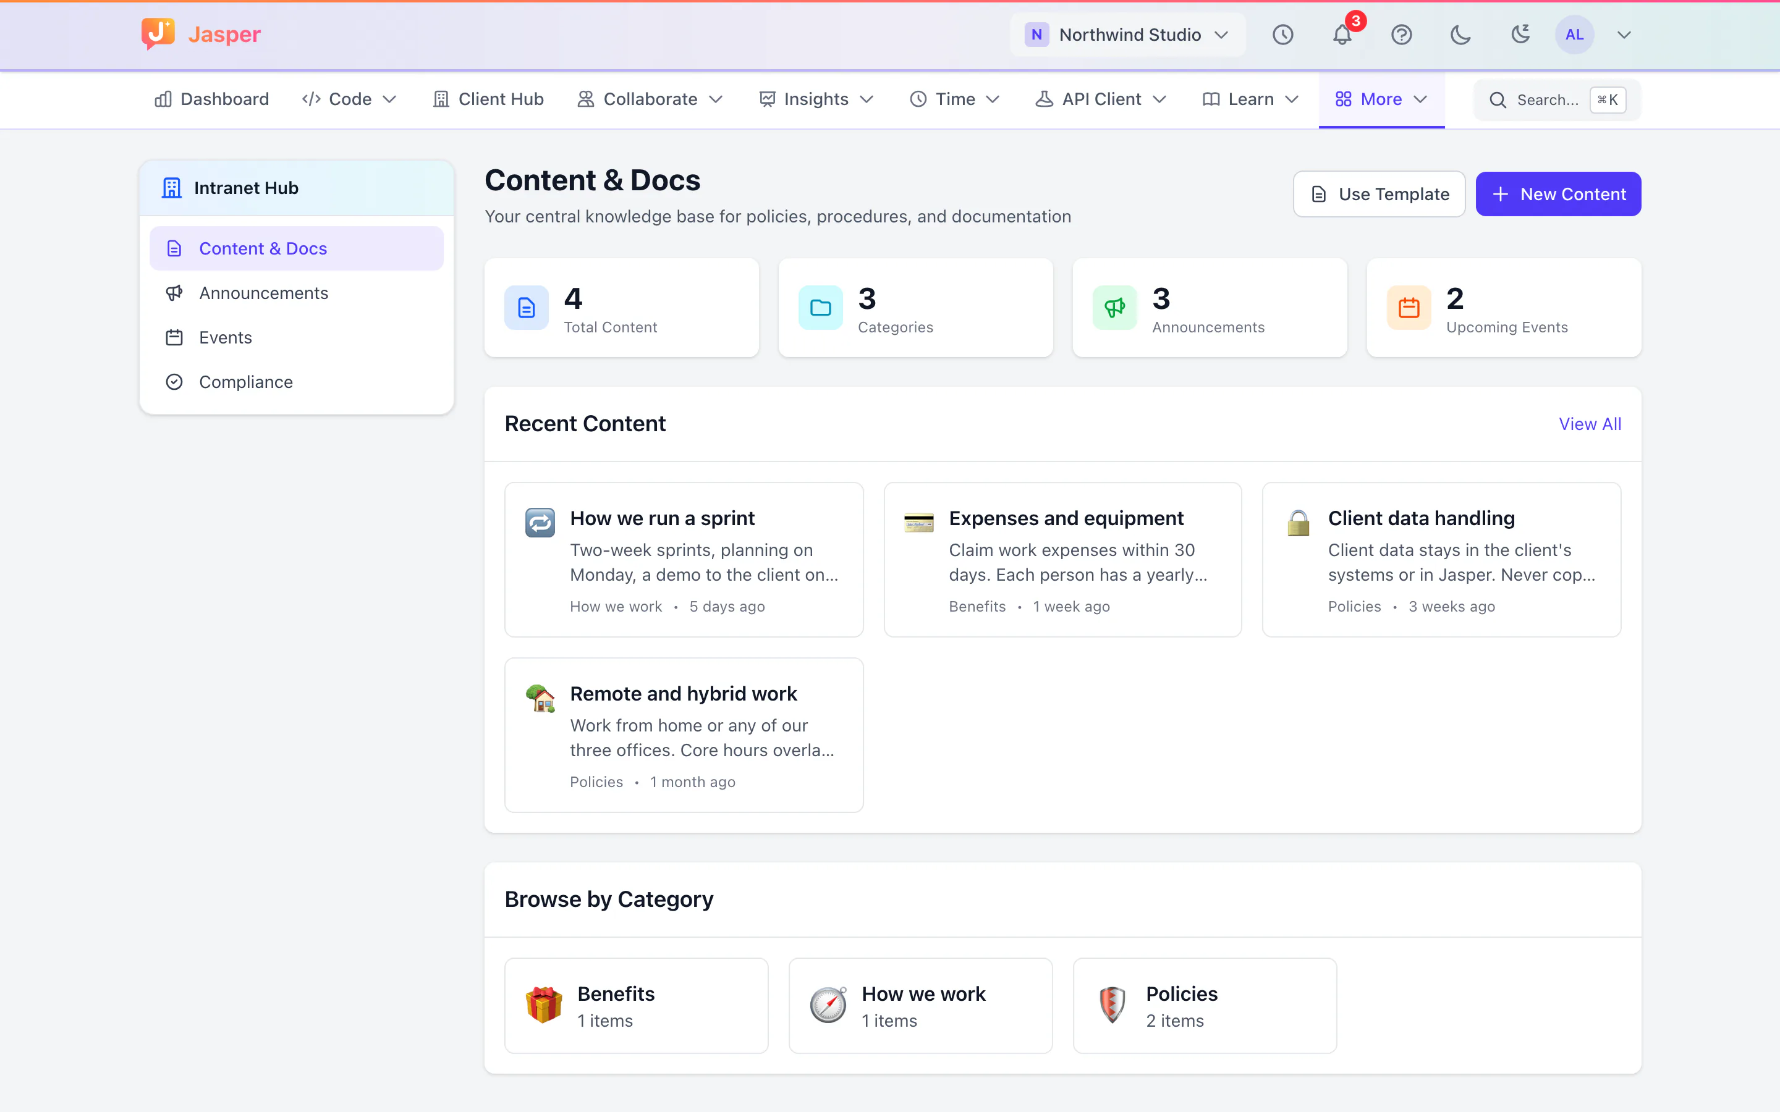Viewport: 1780px width, 1112px height.
Task: Follow the View All link
Action: coord(1590,424)
